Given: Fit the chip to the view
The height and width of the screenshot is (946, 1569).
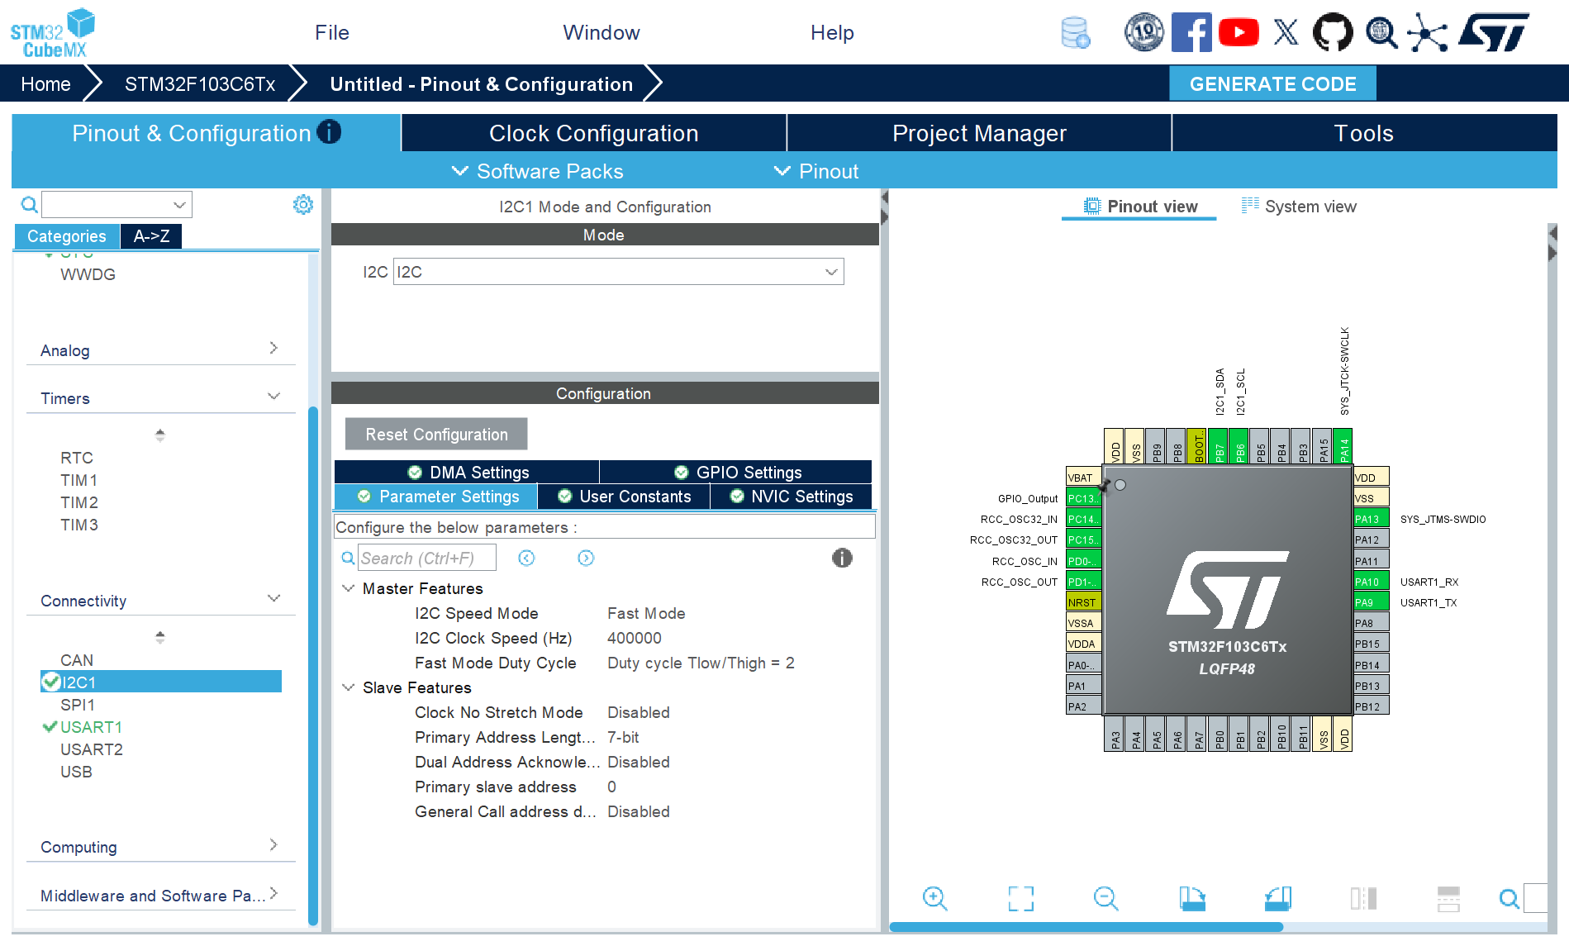Looking at the screenshot, I should (1021, 898).
